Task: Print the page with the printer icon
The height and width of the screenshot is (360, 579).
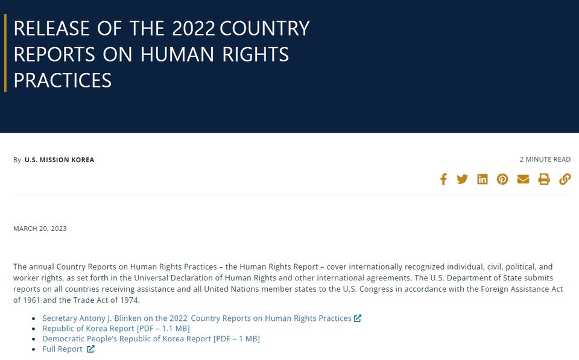Action: pyautogui.click(x=544, y=179)
